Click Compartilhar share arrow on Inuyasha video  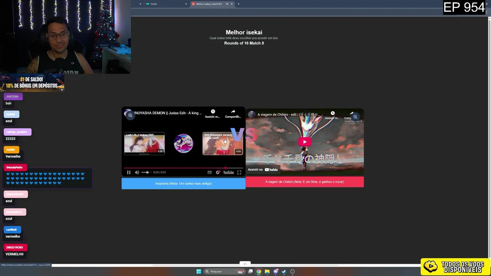click(x=233, y=112)
